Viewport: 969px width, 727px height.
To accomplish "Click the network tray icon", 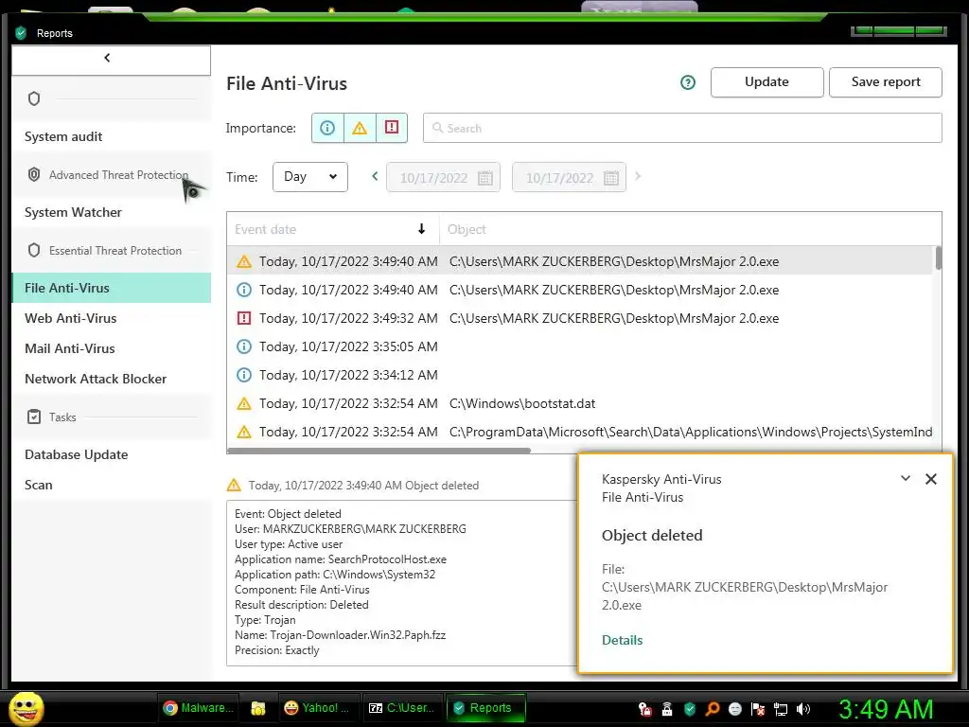I will (x=781, y=709).
